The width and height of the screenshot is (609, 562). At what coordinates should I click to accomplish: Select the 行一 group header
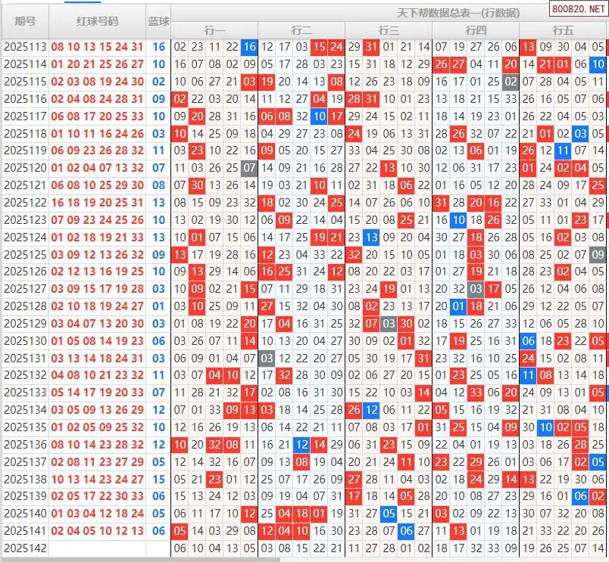coord(214,30)
